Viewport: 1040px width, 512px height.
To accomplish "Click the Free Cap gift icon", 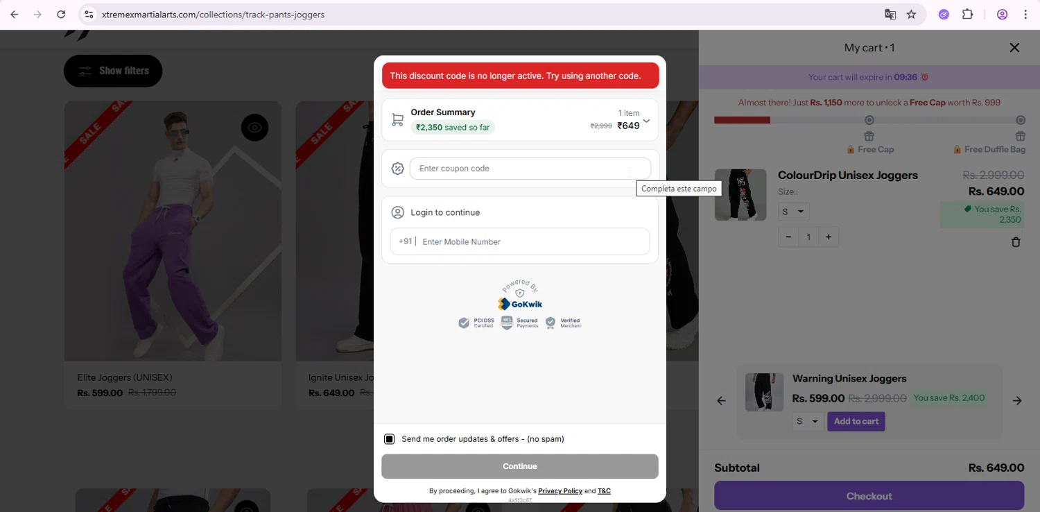I will click(x=869, y=136).
